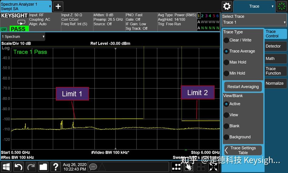The image size is (288, 173).
Task: Switch to the Normalize tab
Action: [276, 84]
